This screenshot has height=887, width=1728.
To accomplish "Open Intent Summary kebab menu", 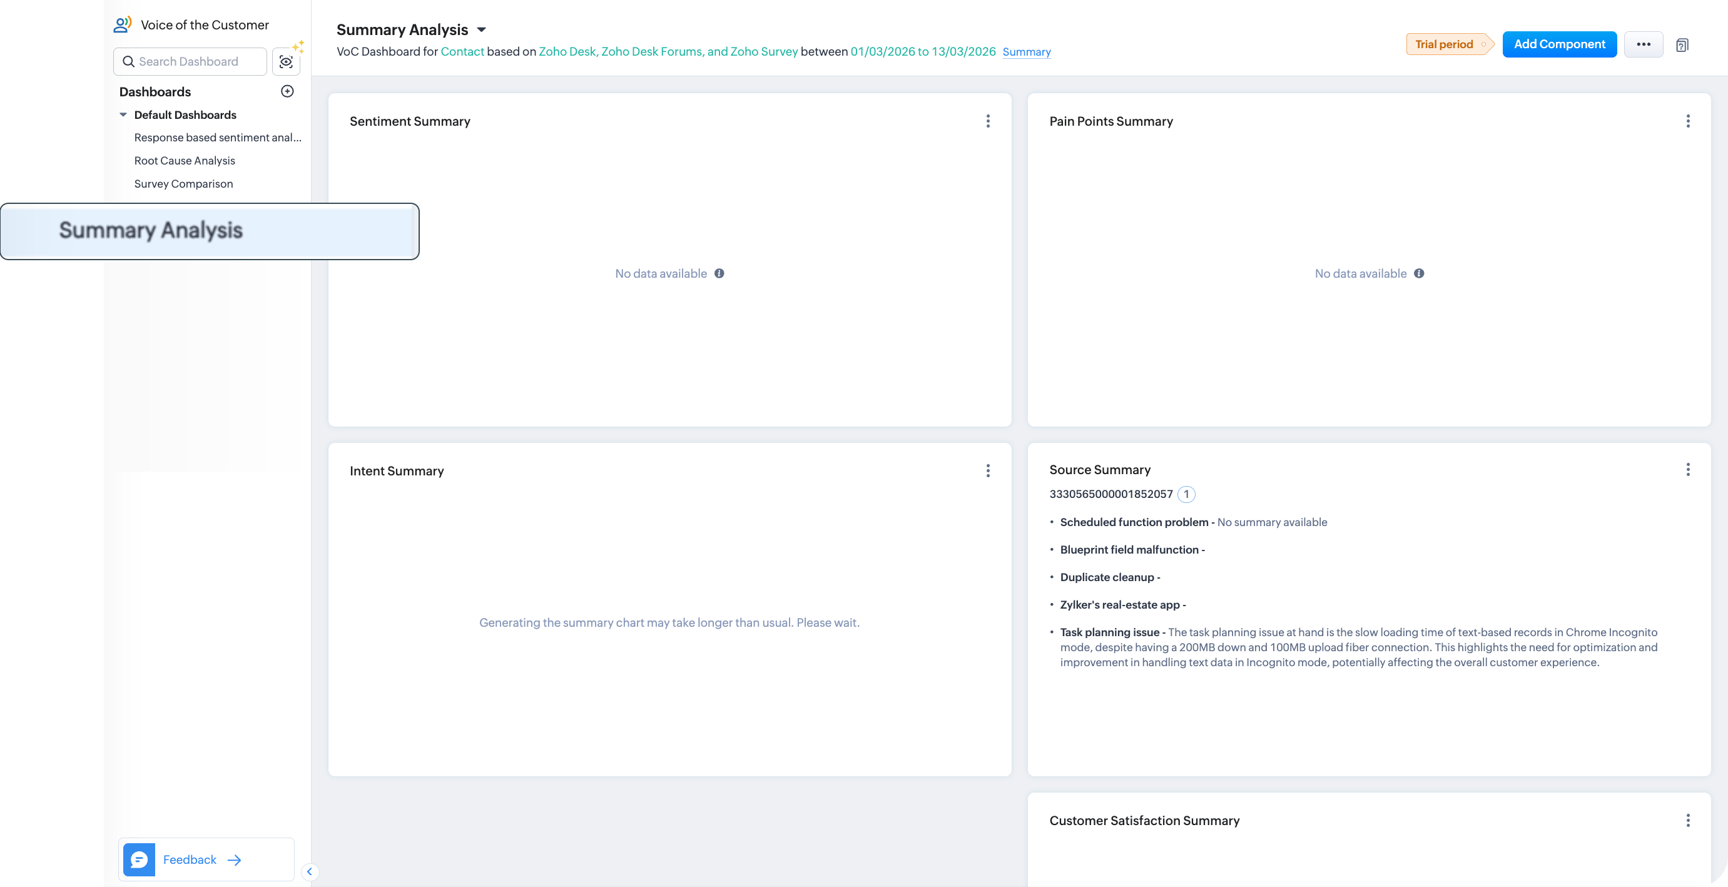I will (987, 470).
